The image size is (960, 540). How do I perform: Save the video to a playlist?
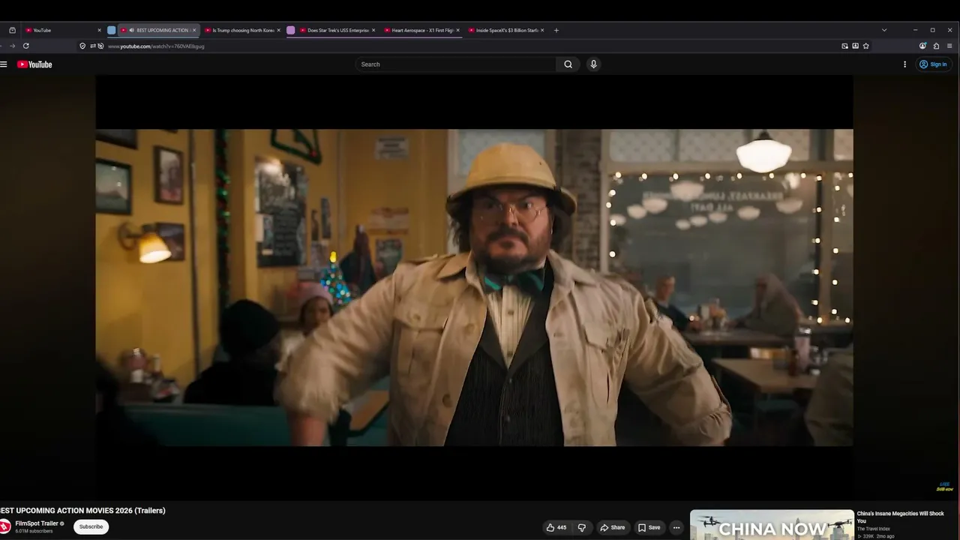(649, 527)
